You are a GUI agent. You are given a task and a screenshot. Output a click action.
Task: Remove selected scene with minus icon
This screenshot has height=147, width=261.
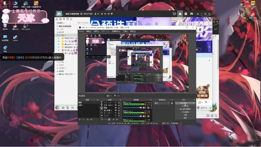84,120
